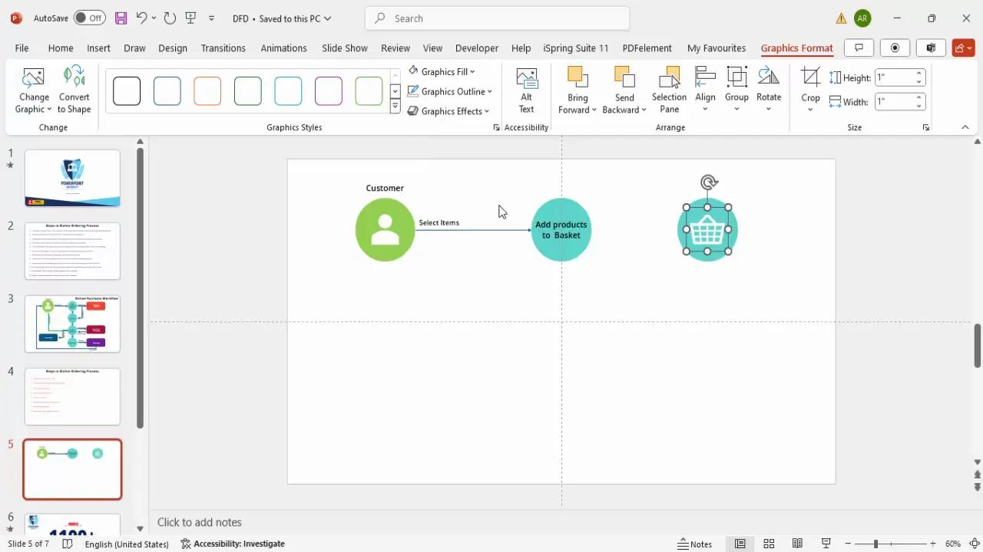Toggle the Notes button in status bar
This screenshot has height=552, width=983.
695,544
